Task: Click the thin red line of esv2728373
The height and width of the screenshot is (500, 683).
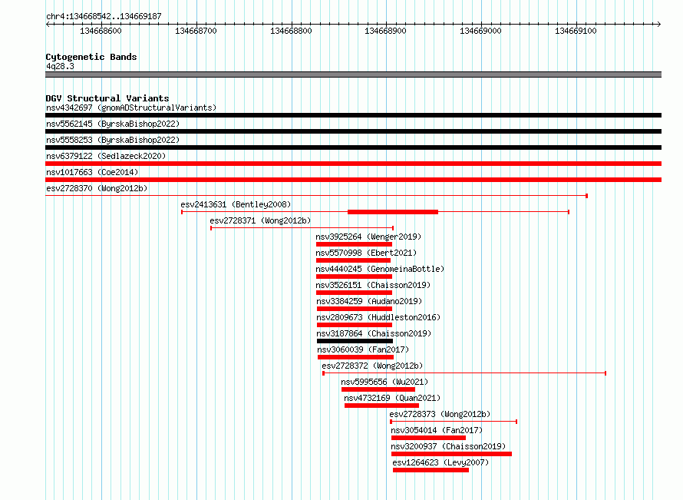Action: point(454,422)
